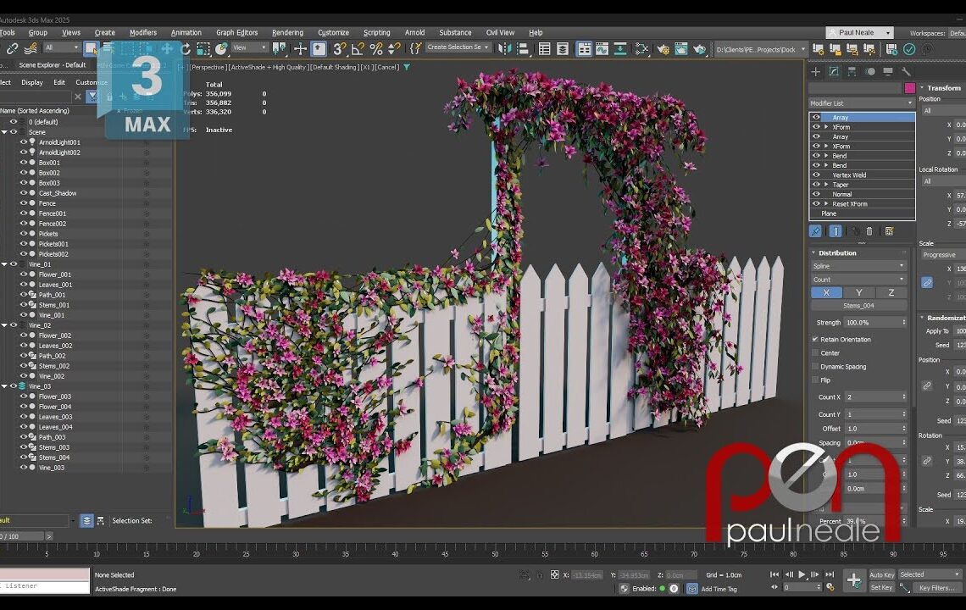Uncheck Retain Orientation in the Distribution rollout
Screen dimensions: 966x610
[815, 339]
